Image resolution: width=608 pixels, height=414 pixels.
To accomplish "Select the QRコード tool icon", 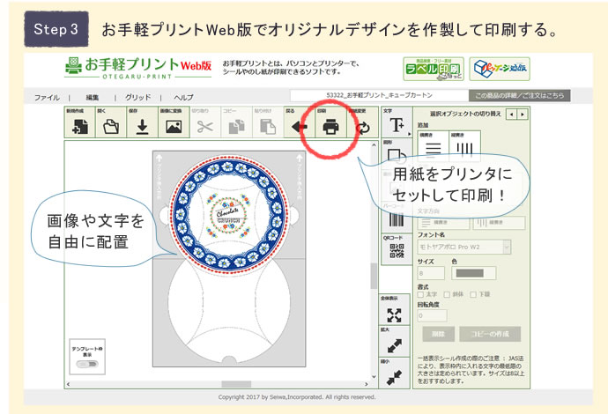I will point(397,249).
